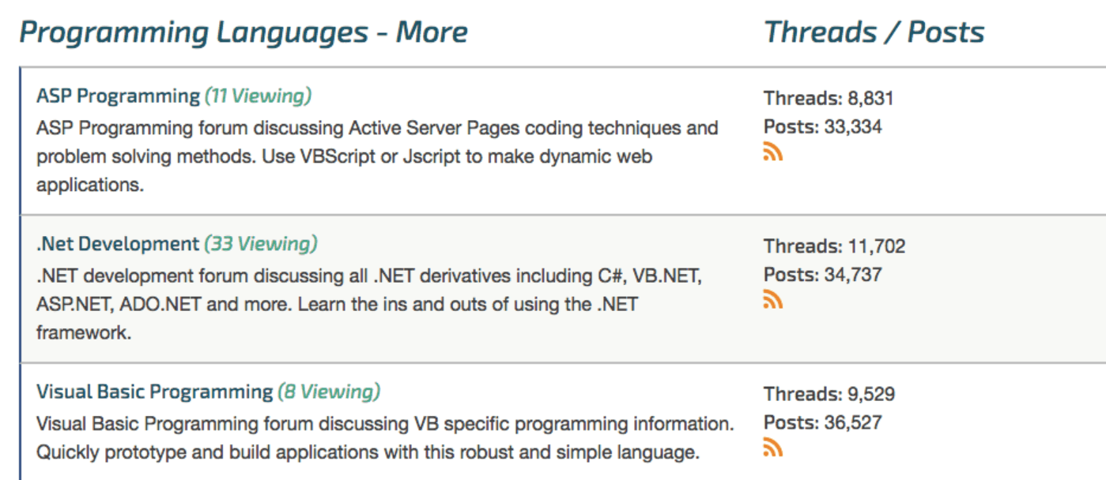Screen dimensions: 1106x480
Task: Click the 33 Viewing count text
Action: coord(261,244)
